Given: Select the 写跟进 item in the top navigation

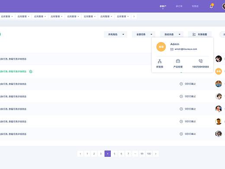Looking at the screenshot, I should click(x=195, y=6).
